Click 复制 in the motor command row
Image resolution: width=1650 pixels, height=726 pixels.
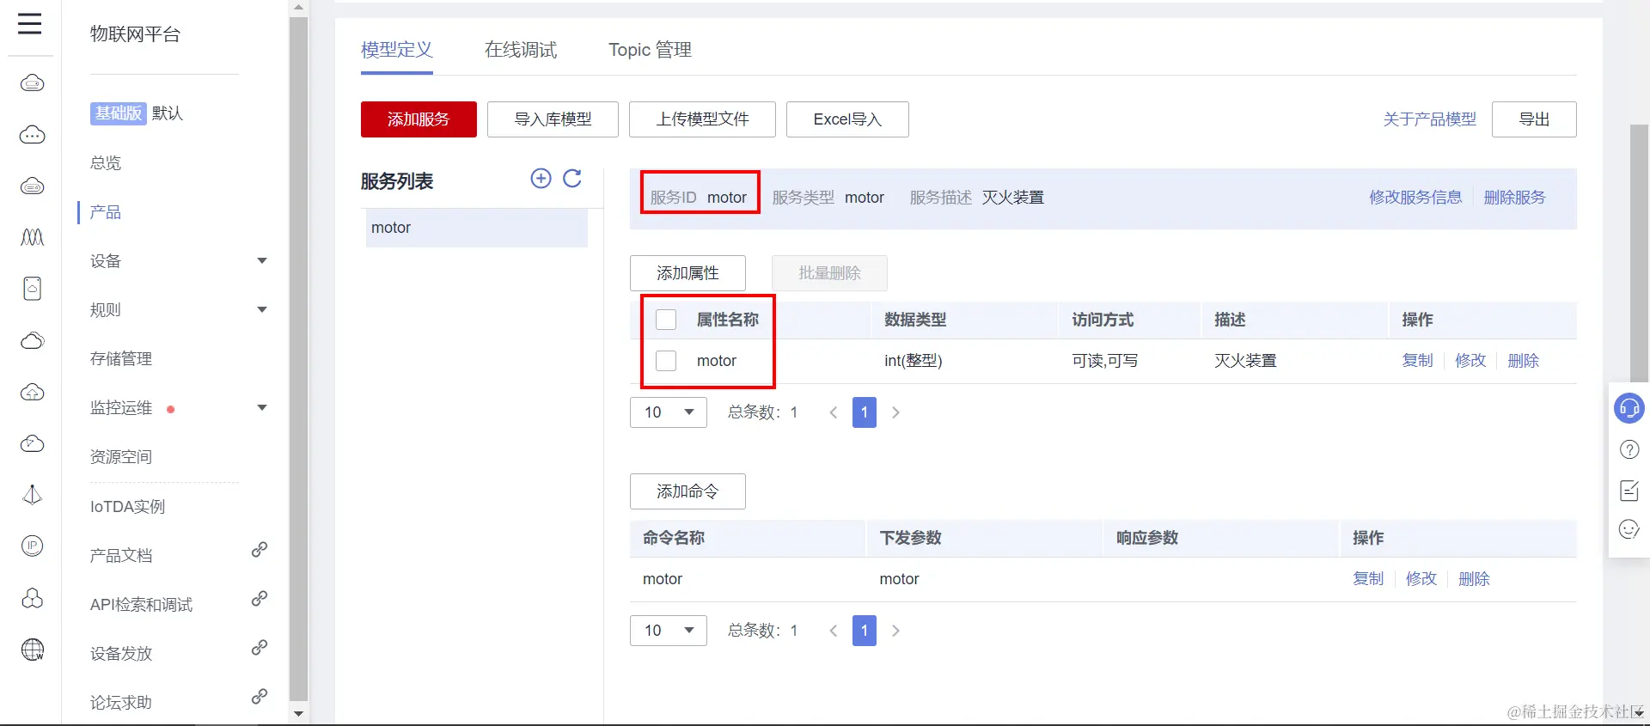(x=1368, y=579)
